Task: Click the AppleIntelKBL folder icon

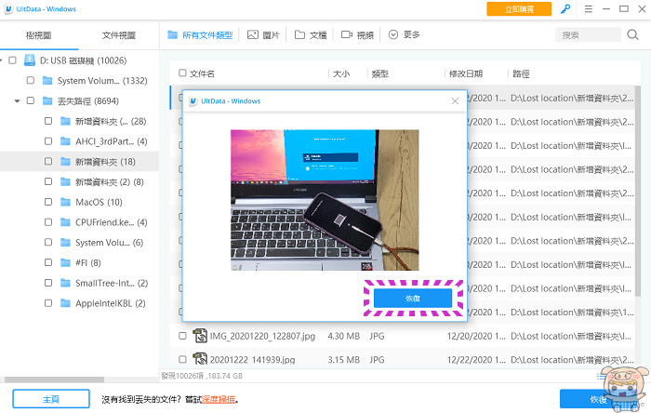Action: coord(66,303)
